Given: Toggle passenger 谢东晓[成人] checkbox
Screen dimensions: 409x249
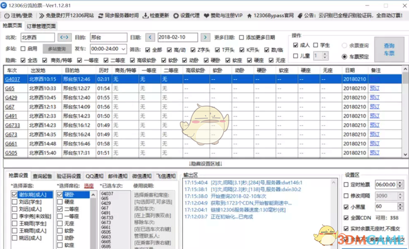Looking at the screenshot, I should pos(14,195).
